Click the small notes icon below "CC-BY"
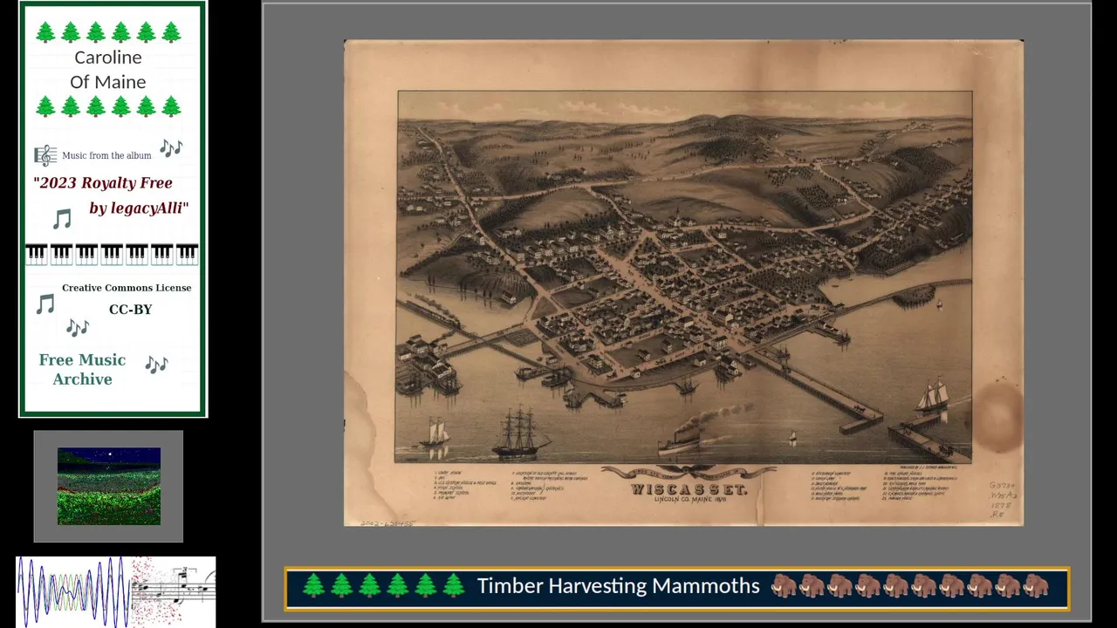The width and height of the screenshot is (1117, 628). [78, 327]
